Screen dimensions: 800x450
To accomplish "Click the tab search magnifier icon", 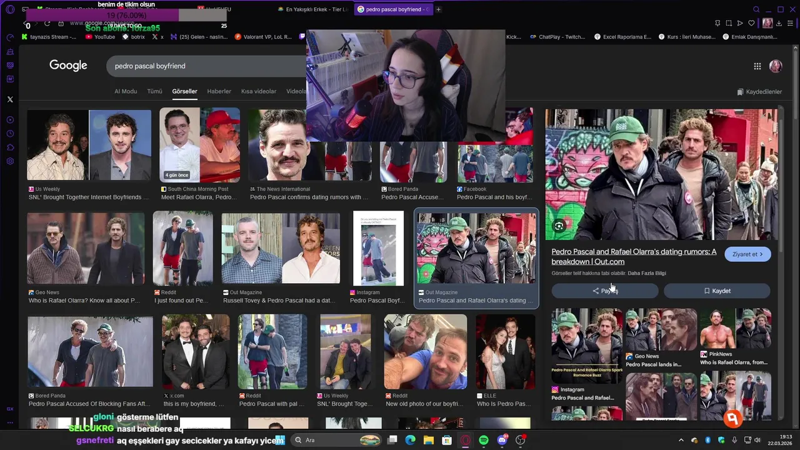I will pos(756,9).
